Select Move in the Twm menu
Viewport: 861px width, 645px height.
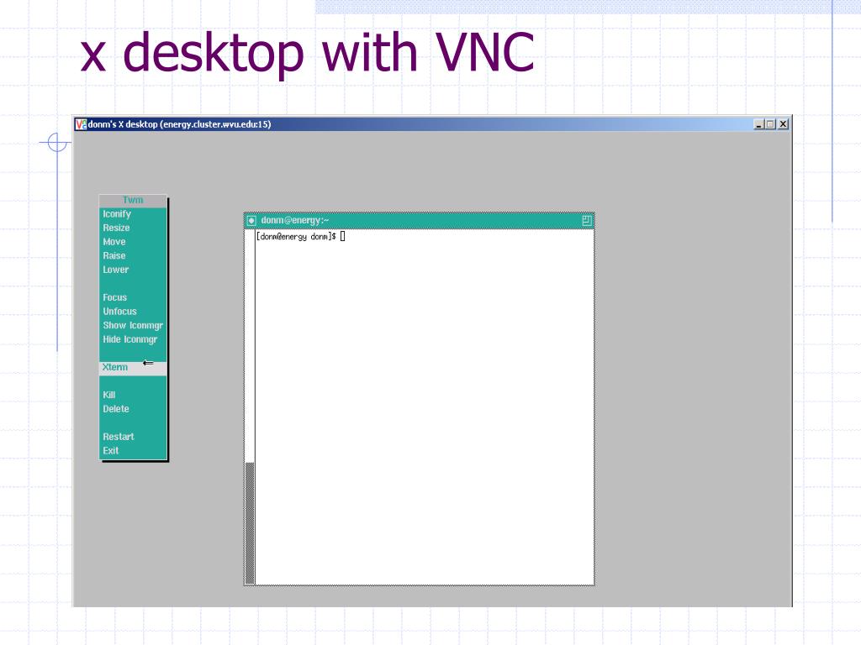133,242
